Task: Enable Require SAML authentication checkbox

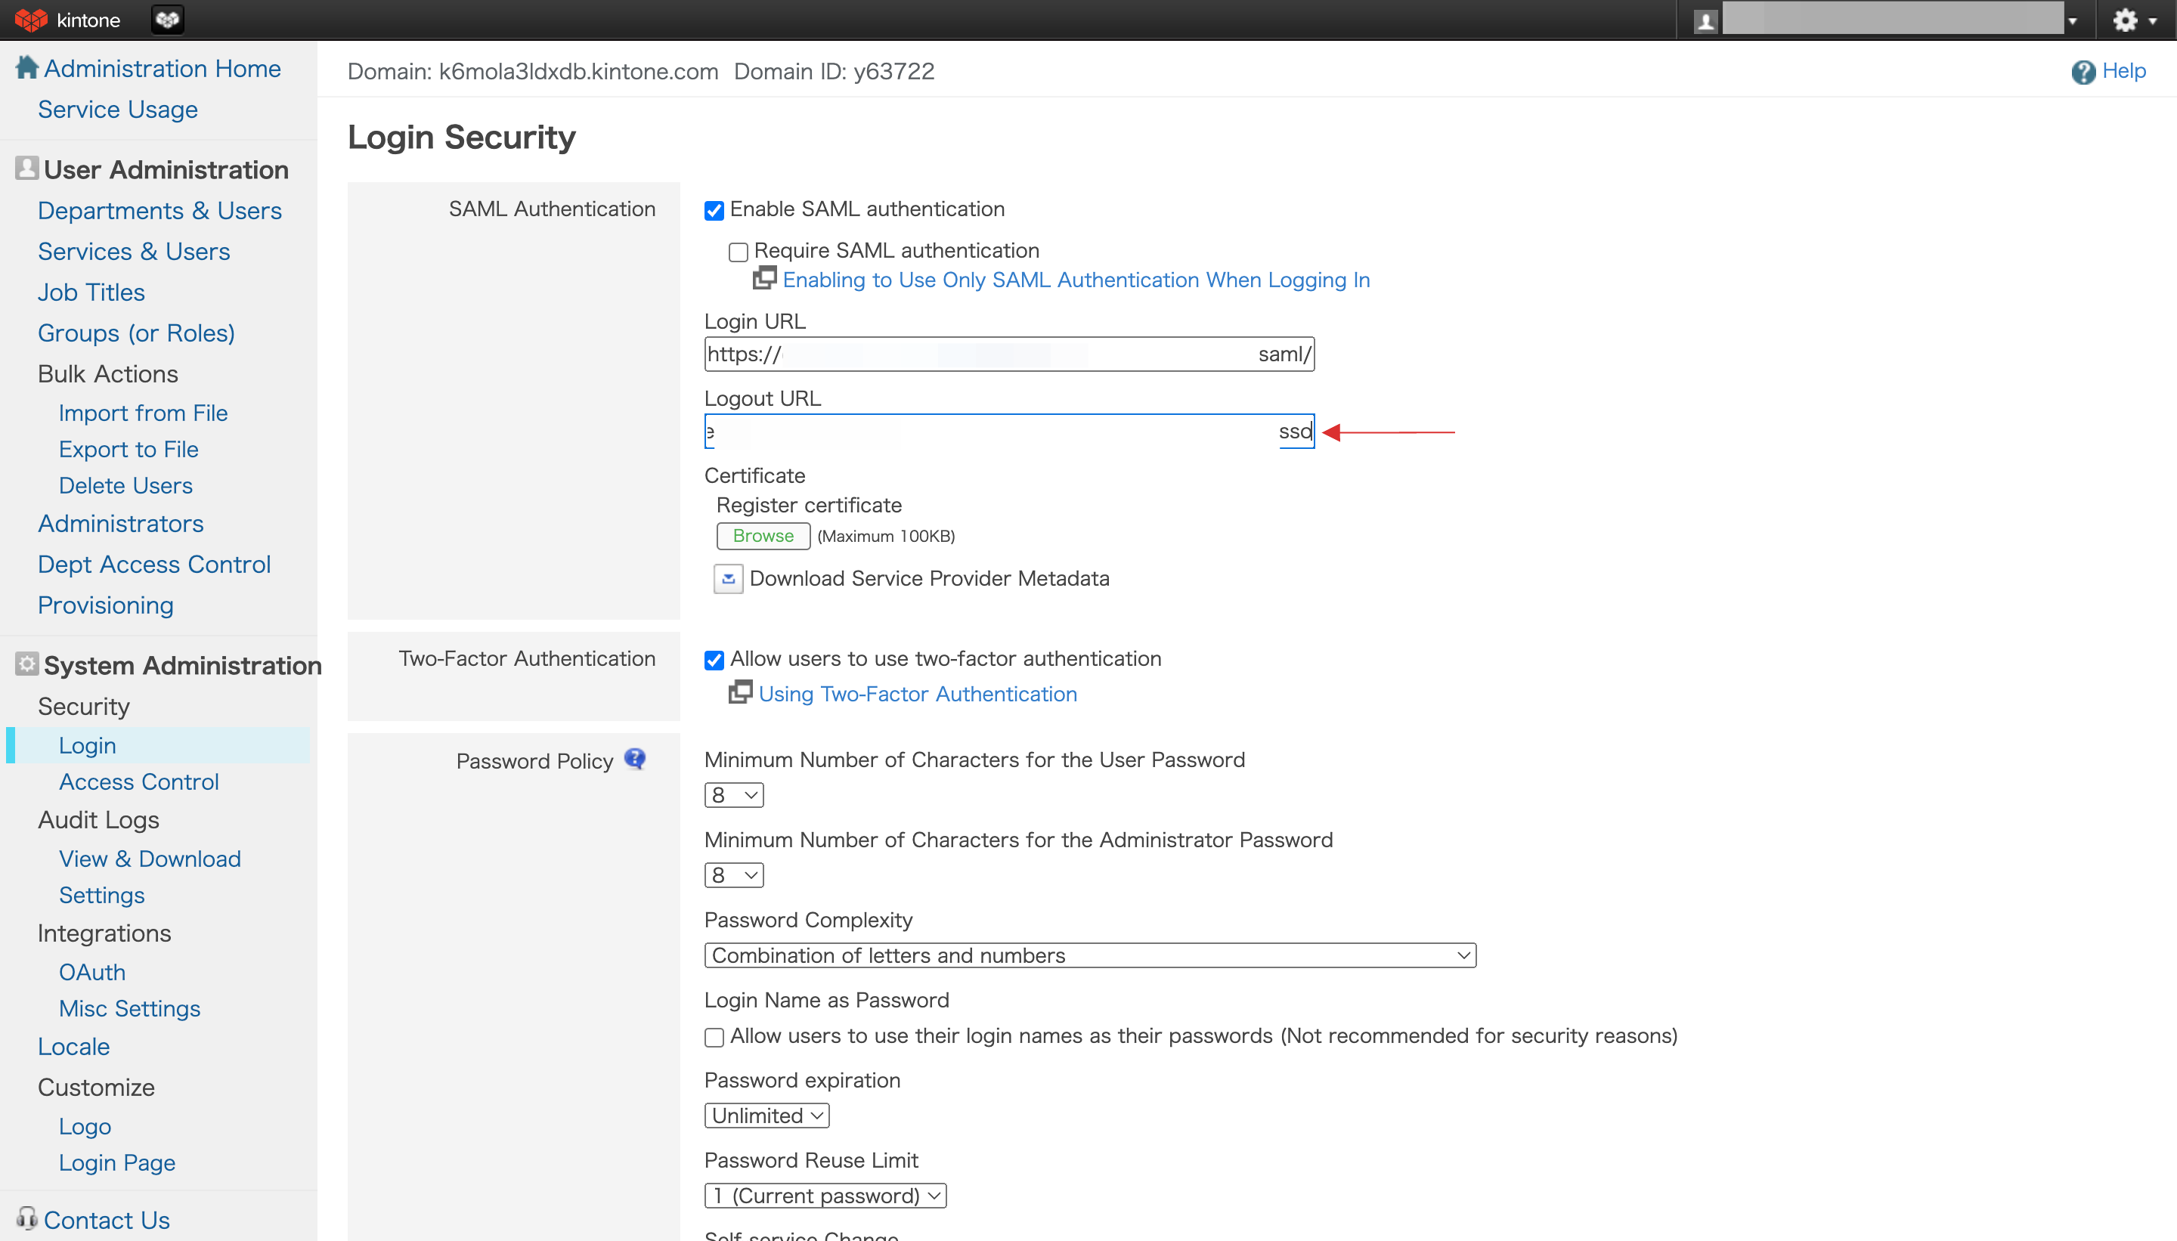Action: (x=739, y=251)
